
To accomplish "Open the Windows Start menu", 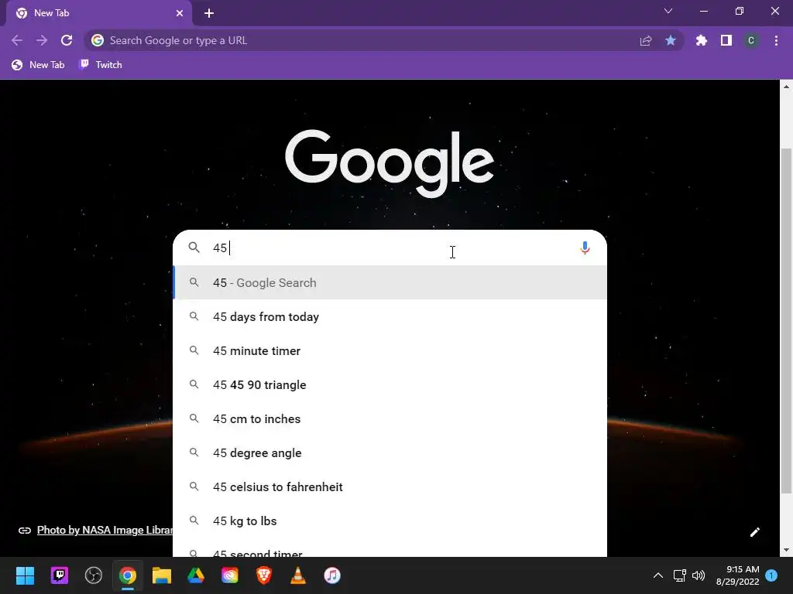I will pyautogui.click(x=25, y=575).
